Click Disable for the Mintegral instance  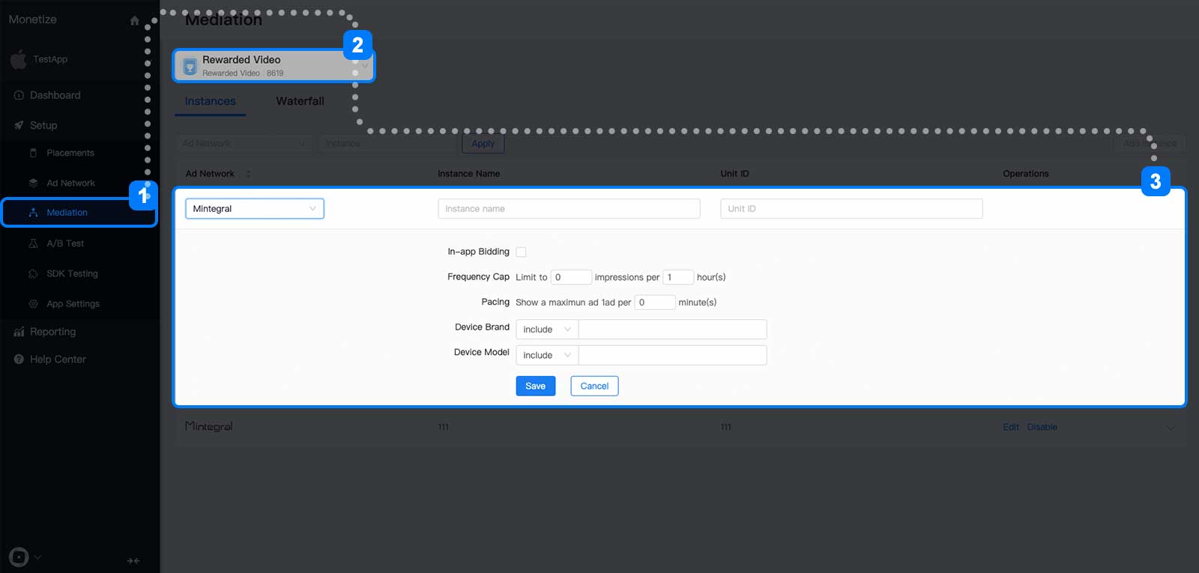pos(1042,427)
